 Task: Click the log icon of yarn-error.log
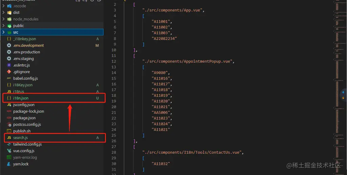9,157
